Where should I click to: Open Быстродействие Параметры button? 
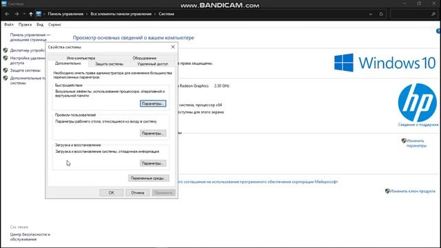pyautogui.click(x=153, y=103)
